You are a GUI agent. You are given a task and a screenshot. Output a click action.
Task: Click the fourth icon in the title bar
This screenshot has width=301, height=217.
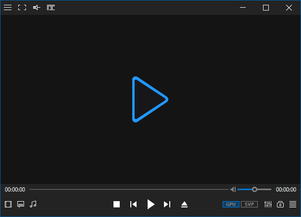51,8
